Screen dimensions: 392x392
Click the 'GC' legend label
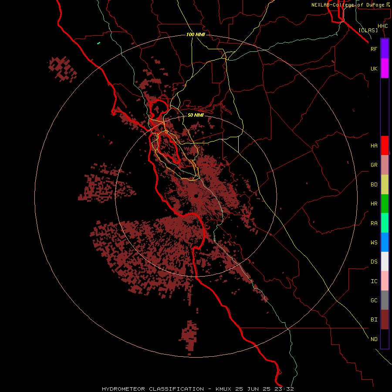click(374, 300)
